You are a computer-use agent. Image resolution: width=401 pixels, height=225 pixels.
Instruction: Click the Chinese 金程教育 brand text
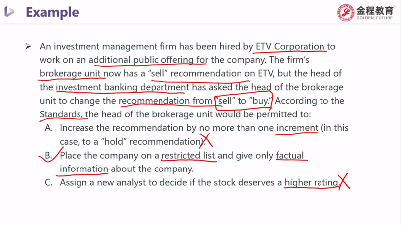click(375, 10)
